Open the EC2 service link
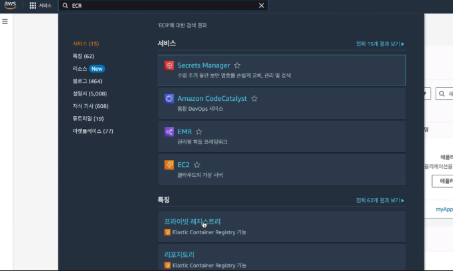 click(184, 165)
